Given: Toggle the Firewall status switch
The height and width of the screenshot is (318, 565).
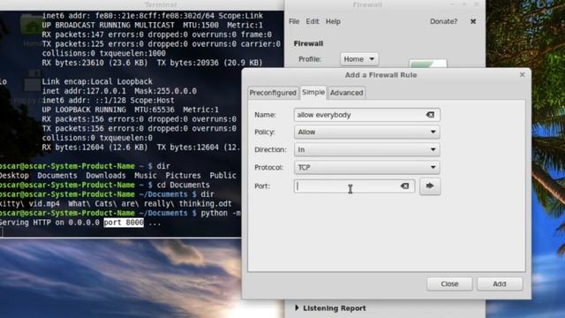Looking at the screenshot, I should coord(427,64).
